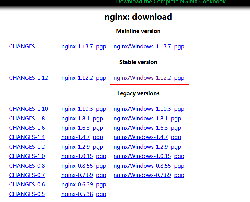Open CHANGES-1.12 link
Image resolution: width=250 pixels, height=202 pixels.
click(x=29, y=78)
